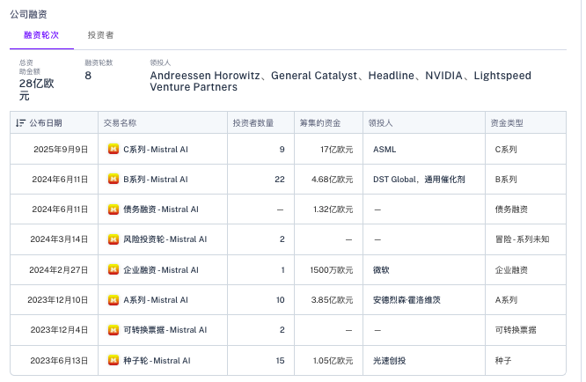586x382 pixels.
Task: Click lead investor 微软
Action: (x=382, y=270)
